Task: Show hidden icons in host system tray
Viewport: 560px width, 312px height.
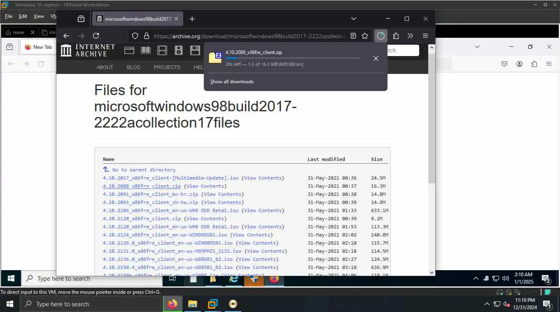Action: (487, 304)
